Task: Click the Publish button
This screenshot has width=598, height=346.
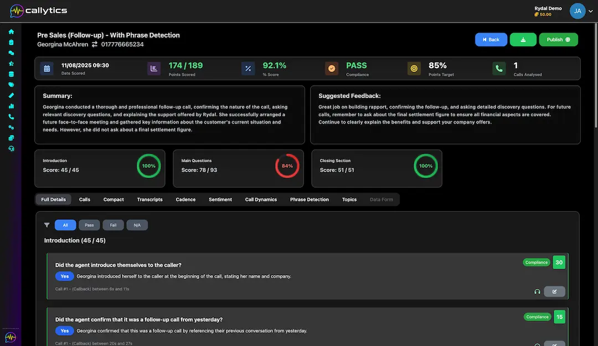Action: point(558,40)
